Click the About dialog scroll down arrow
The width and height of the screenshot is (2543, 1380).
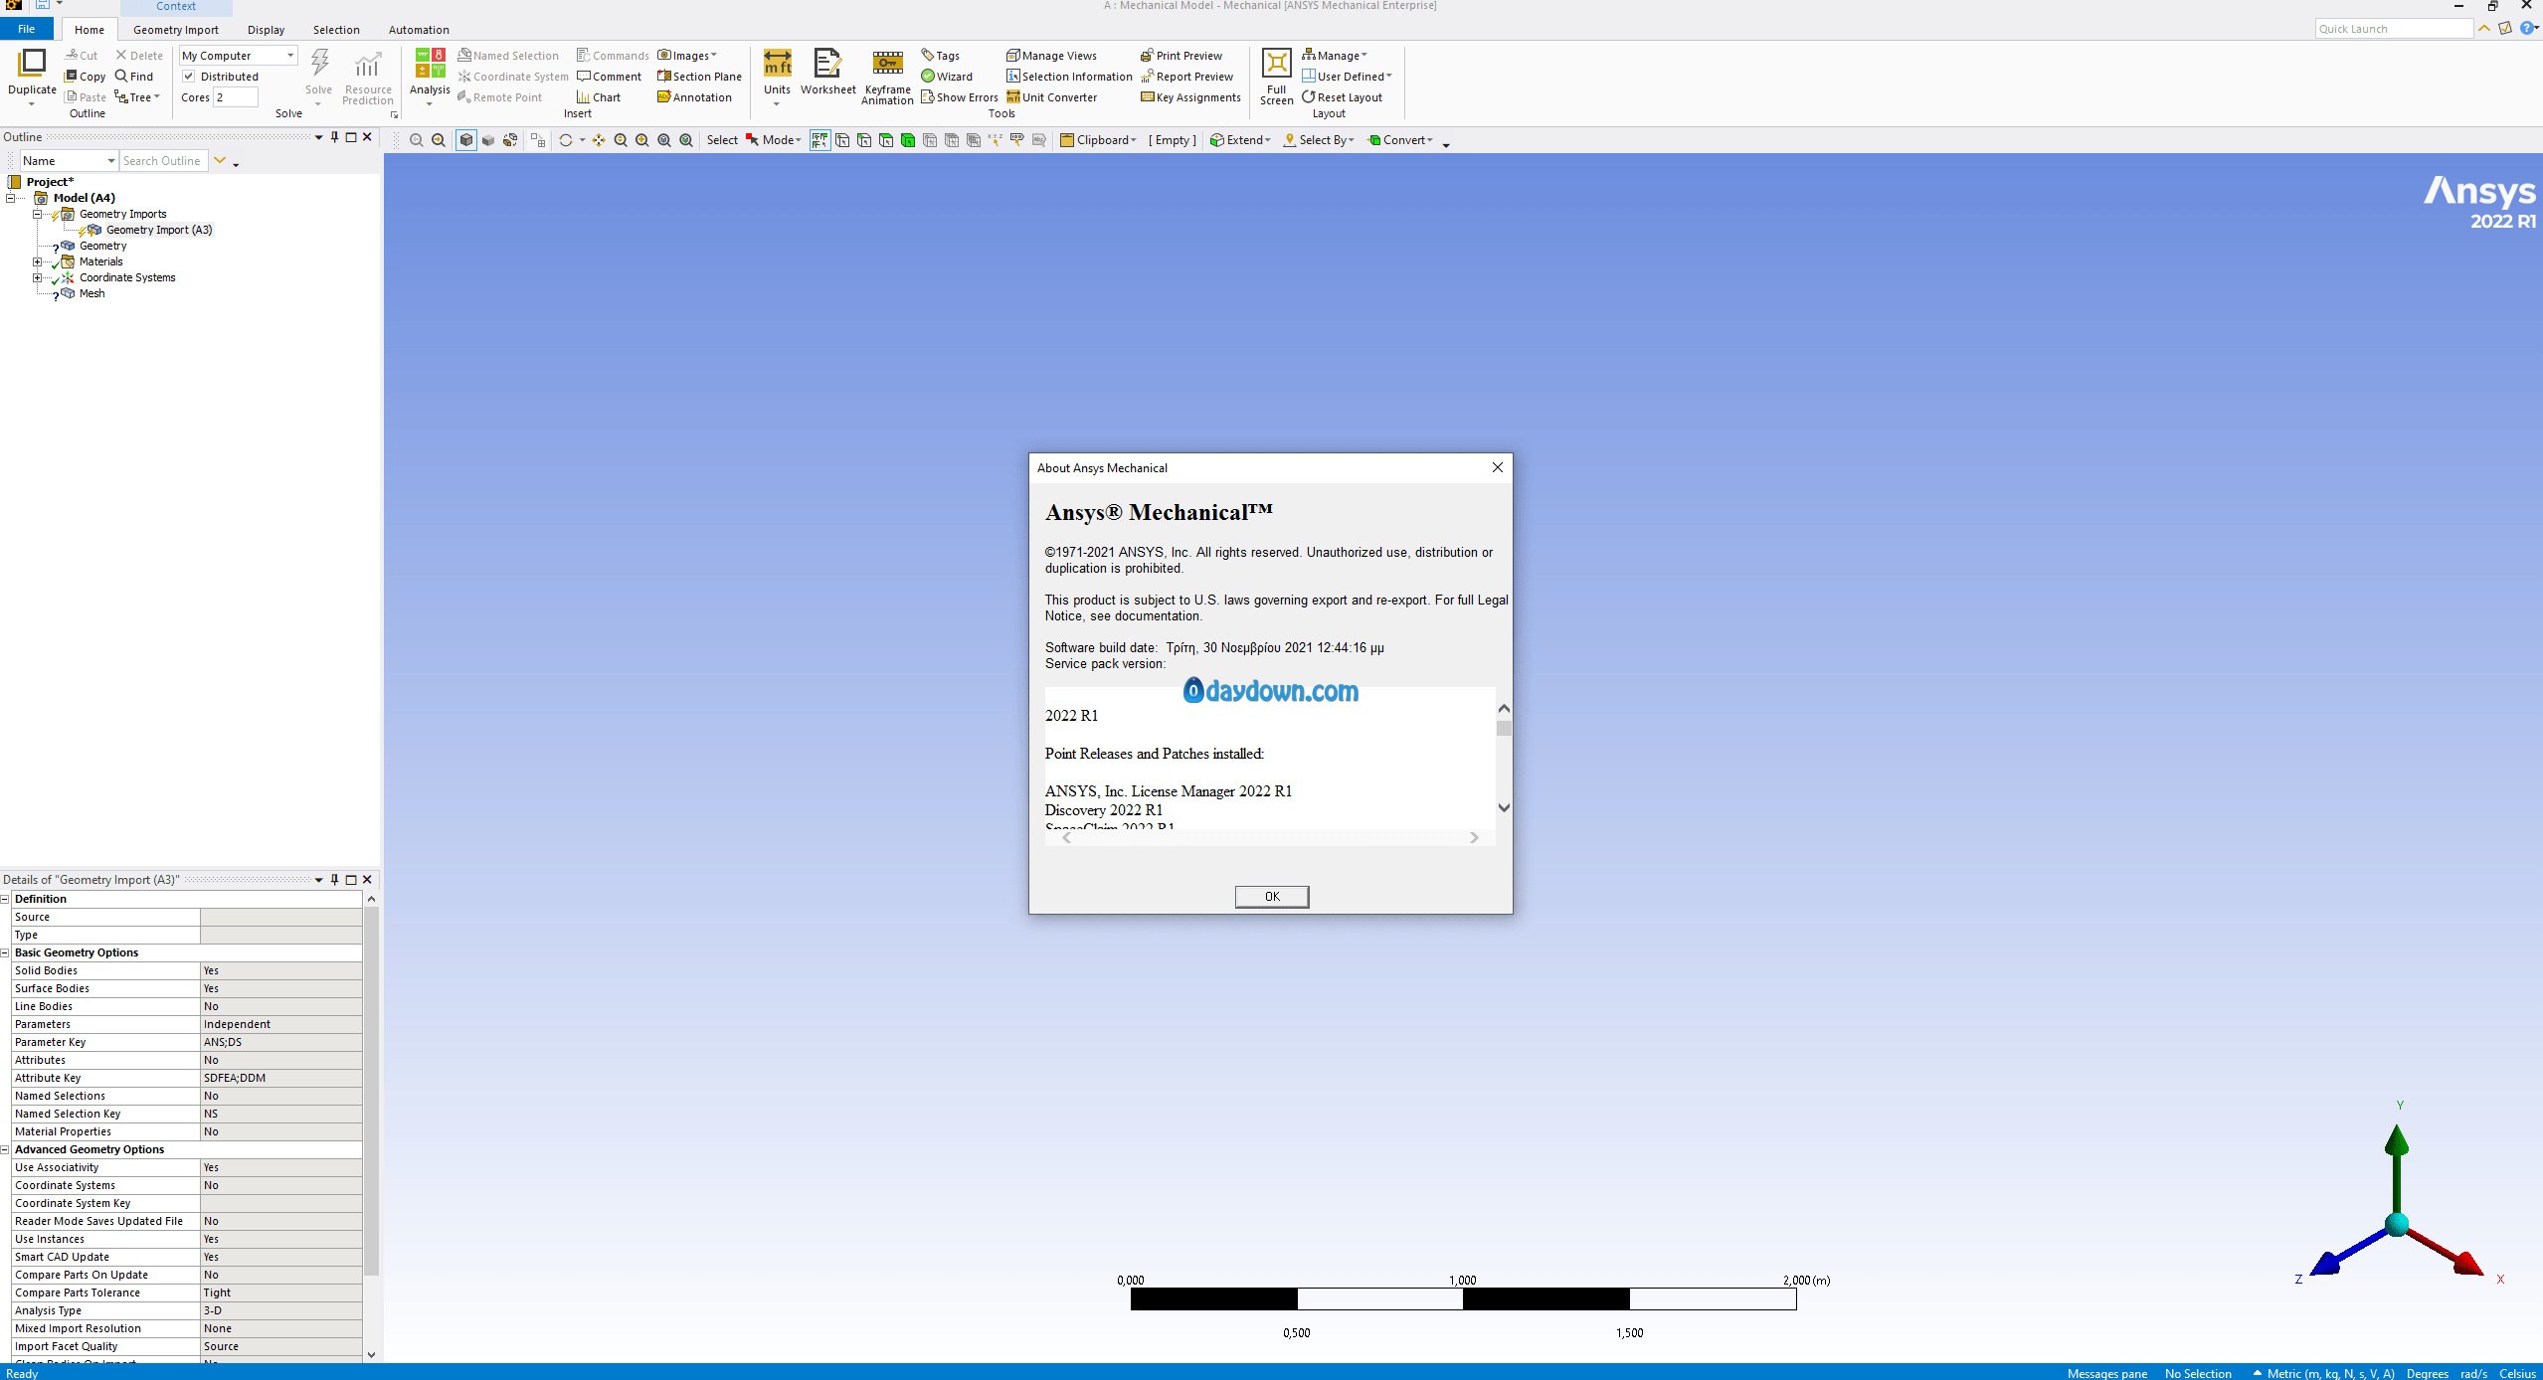click(1504, 807)
